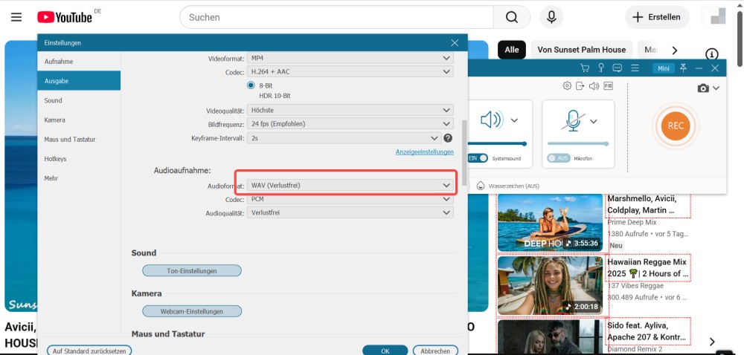This screenshot has height=355, width=744.
Task: Click the Webcam-Einstellungen button
Action: click(192, 311)
